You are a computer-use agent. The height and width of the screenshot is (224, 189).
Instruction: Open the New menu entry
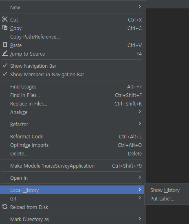tap(72, 7)
